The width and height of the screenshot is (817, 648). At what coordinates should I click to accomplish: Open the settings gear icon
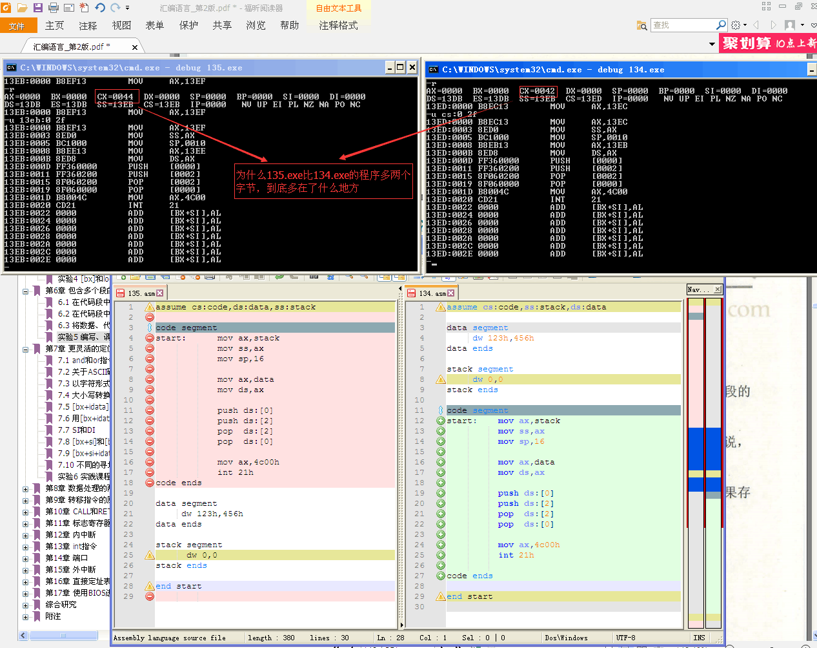pyautogui.click(x=736, y=25)
